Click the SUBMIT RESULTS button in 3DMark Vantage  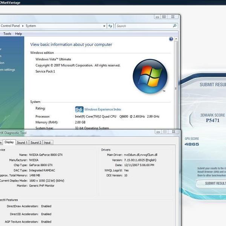coord(212,183)
